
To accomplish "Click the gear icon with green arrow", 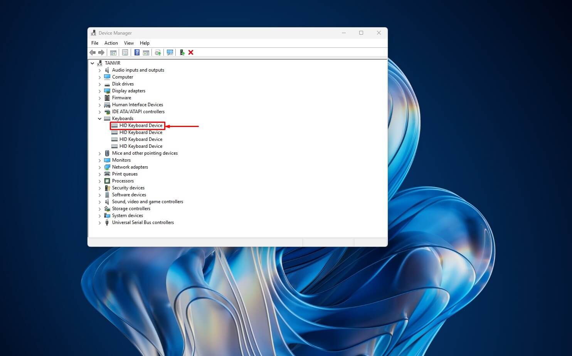I will [158, 52].
